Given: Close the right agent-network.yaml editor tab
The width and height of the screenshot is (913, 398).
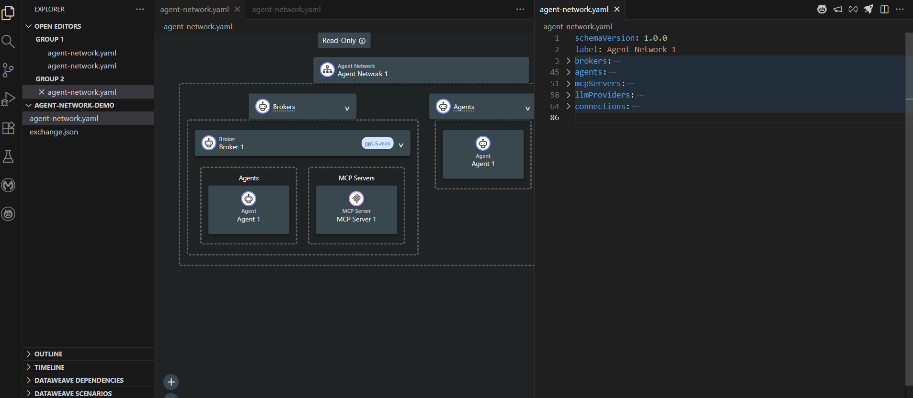Looking at the screenshot, I should [x=617, y=10].
